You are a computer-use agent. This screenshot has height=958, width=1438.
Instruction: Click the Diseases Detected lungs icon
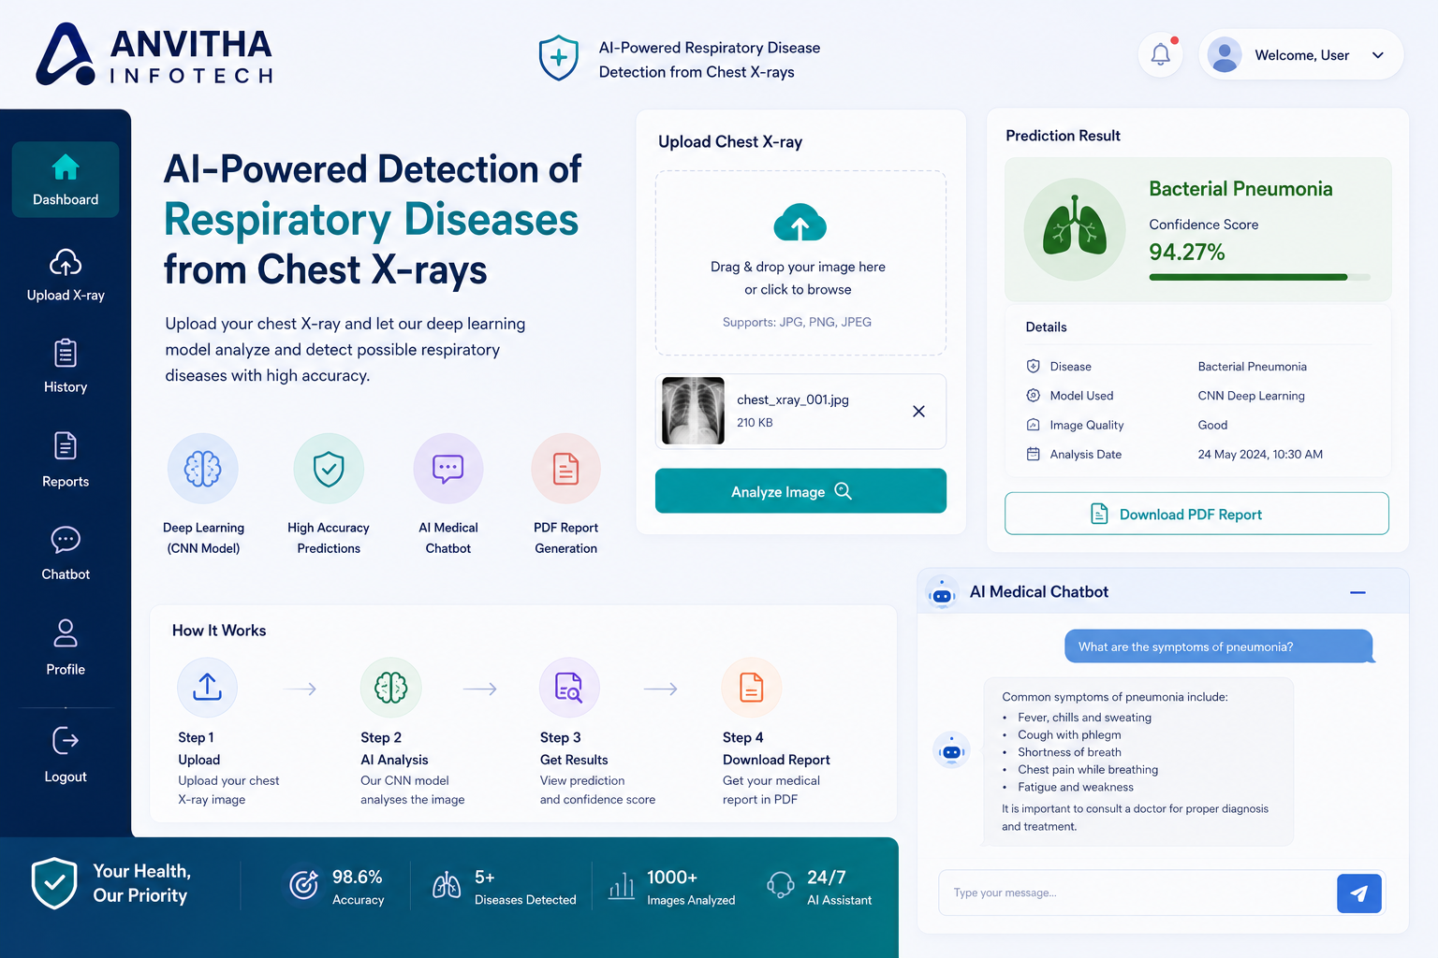click(x=447, y=885)
